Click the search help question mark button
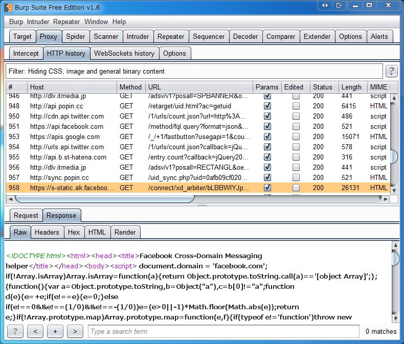The height and width of the screenshot is (344, 404). tap(15, 331)
